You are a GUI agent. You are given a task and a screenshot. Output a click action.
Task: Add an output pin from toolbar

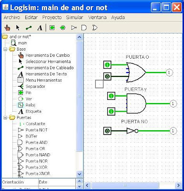coord(62,28)
